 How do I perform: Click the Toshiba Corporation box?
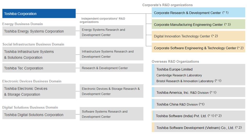coord(39,14)
